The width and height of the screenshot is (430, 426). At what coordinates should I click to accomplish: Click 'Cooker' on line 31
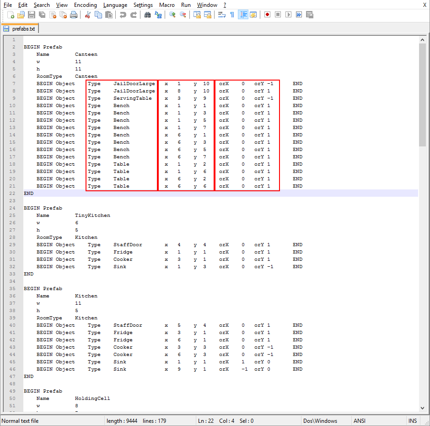123,259
